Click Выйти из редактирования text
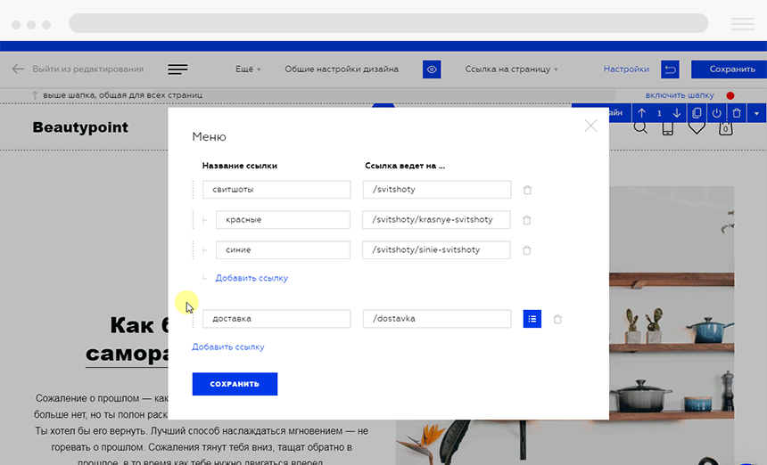This screenshot has height=465, width=767. click(88, 69)
